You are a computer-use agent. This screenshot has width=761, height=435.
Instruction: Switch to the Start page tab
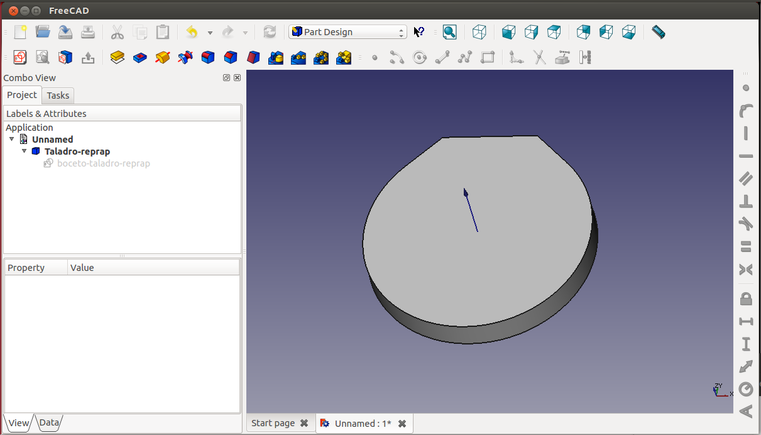[273, 424]
